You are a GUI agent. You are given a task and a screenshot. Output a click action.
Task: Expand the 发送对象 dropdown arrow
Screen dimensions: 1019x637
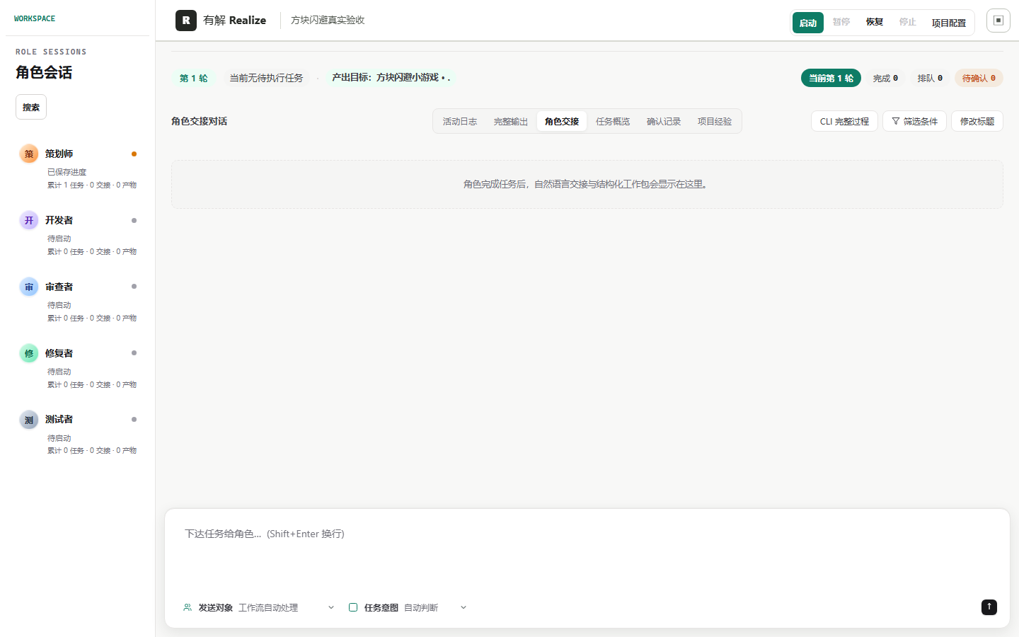[331, 607]
